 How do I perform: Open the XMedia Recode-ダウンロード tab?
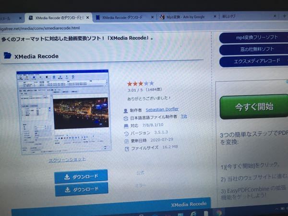(122, 17)
